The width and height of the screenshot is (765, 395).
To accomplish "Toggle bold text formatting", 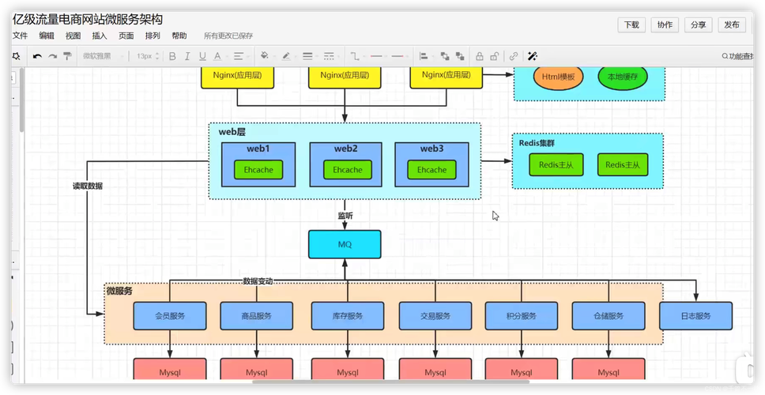I will (172, 57).
